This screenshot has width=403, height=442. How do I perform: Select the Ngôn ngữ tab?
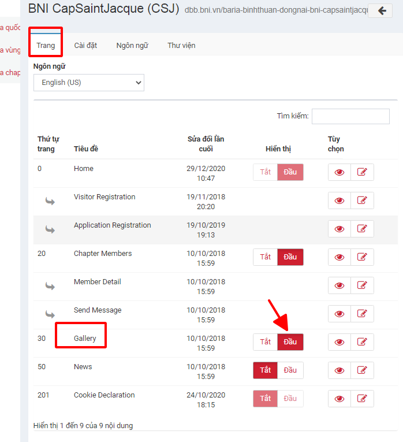[x=132, y=45]
